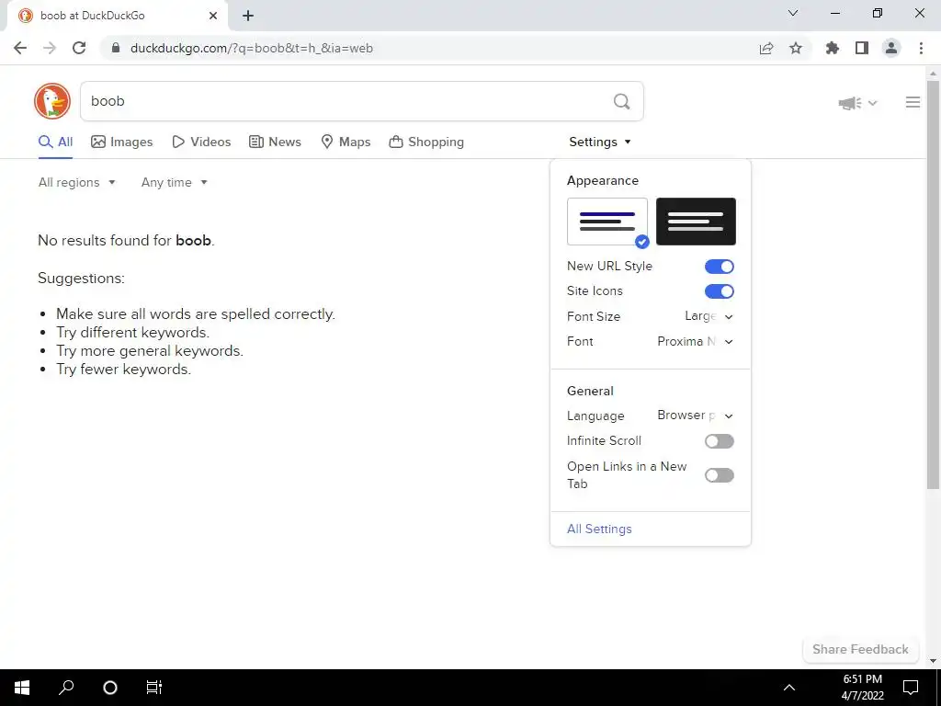The width and height of the screenshot is (941, 706).
Task: Click 'Try fewer keywords.' suggestion text
Action: click(x=124, y=370)
